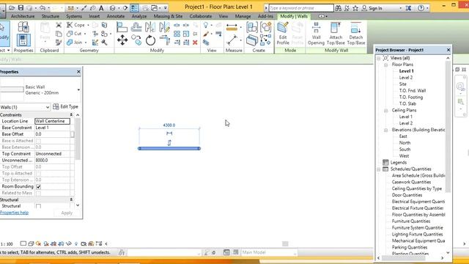Open Level 2 under Floor Plans
The image size is (469, 264).
click(406, 78)
